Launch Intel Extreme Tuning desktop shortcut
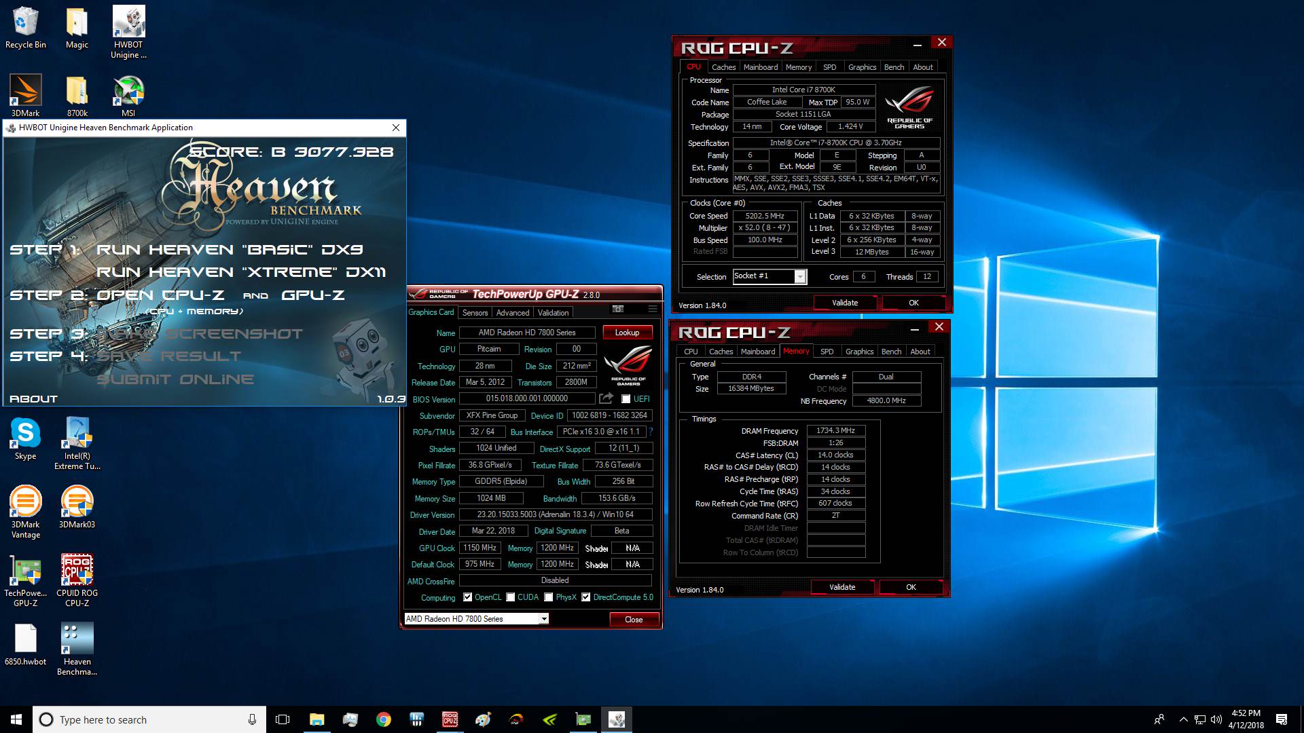This screenshot has height=733, width=1304. click(x=77, y=443)
